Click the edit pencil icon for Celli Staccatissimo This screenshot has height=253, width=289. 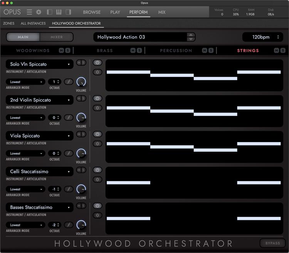[69, 189]
